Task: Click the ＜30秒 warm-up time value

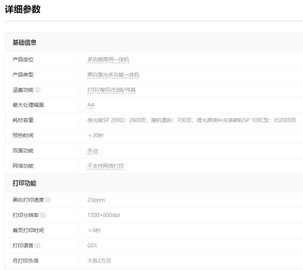Action: pyautogui.click(x=95, y=135)
